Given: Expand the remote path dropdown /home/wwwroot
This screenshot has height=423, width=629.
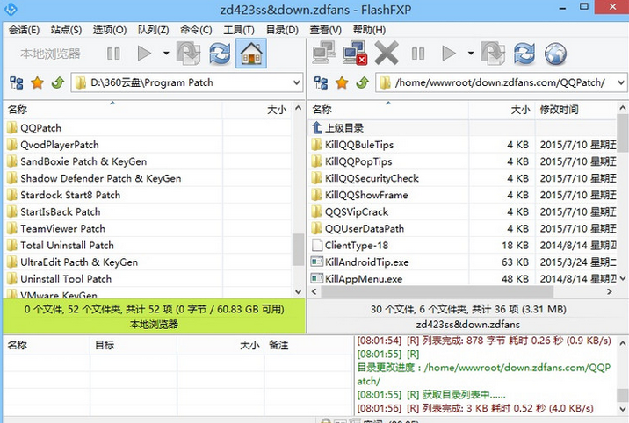Looking at the screenshot, I should point(621,82).
